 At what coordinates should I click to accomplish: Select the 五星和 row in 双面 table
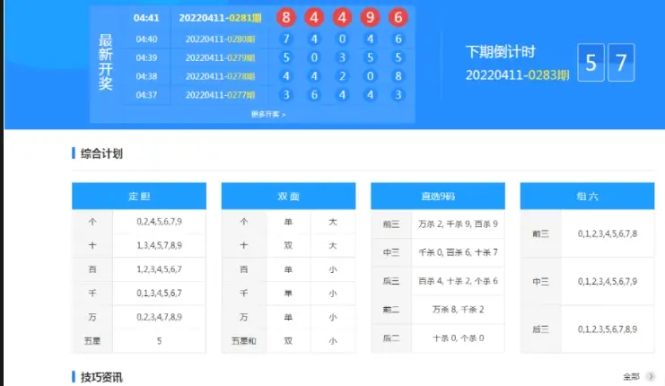(243, 341)
